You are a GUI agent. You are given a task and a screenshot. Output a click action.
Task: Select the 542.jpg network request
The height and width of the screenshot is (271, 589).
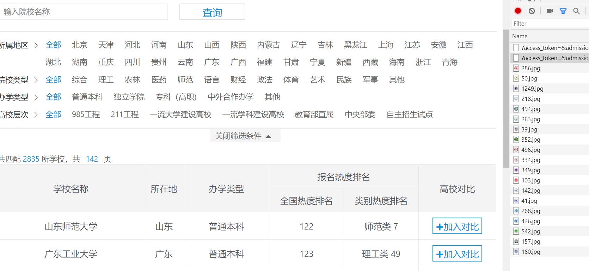coord(550,231)
